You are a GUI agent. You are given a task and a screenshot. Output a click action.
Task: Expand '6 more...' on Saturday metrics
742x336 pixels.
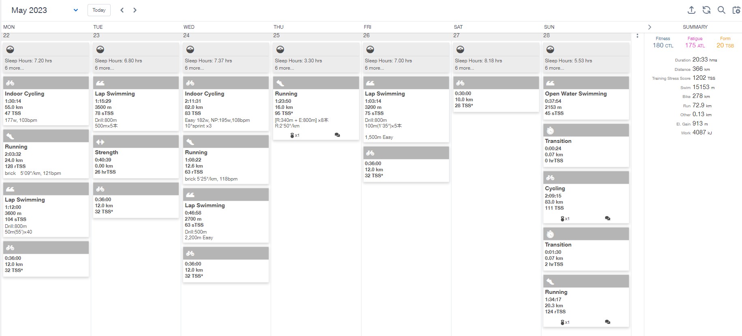[464, 68]
